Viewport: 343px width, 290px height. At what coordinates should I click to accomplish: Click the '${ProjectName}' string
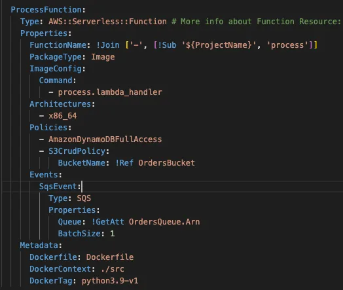coord(219,45)
